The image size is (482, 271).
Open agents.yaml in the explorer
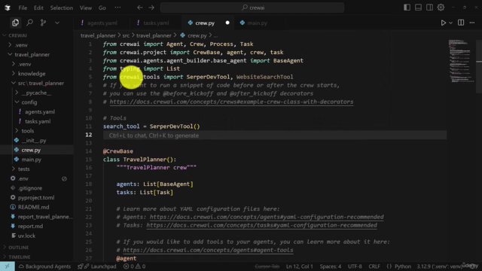(40, 111)
